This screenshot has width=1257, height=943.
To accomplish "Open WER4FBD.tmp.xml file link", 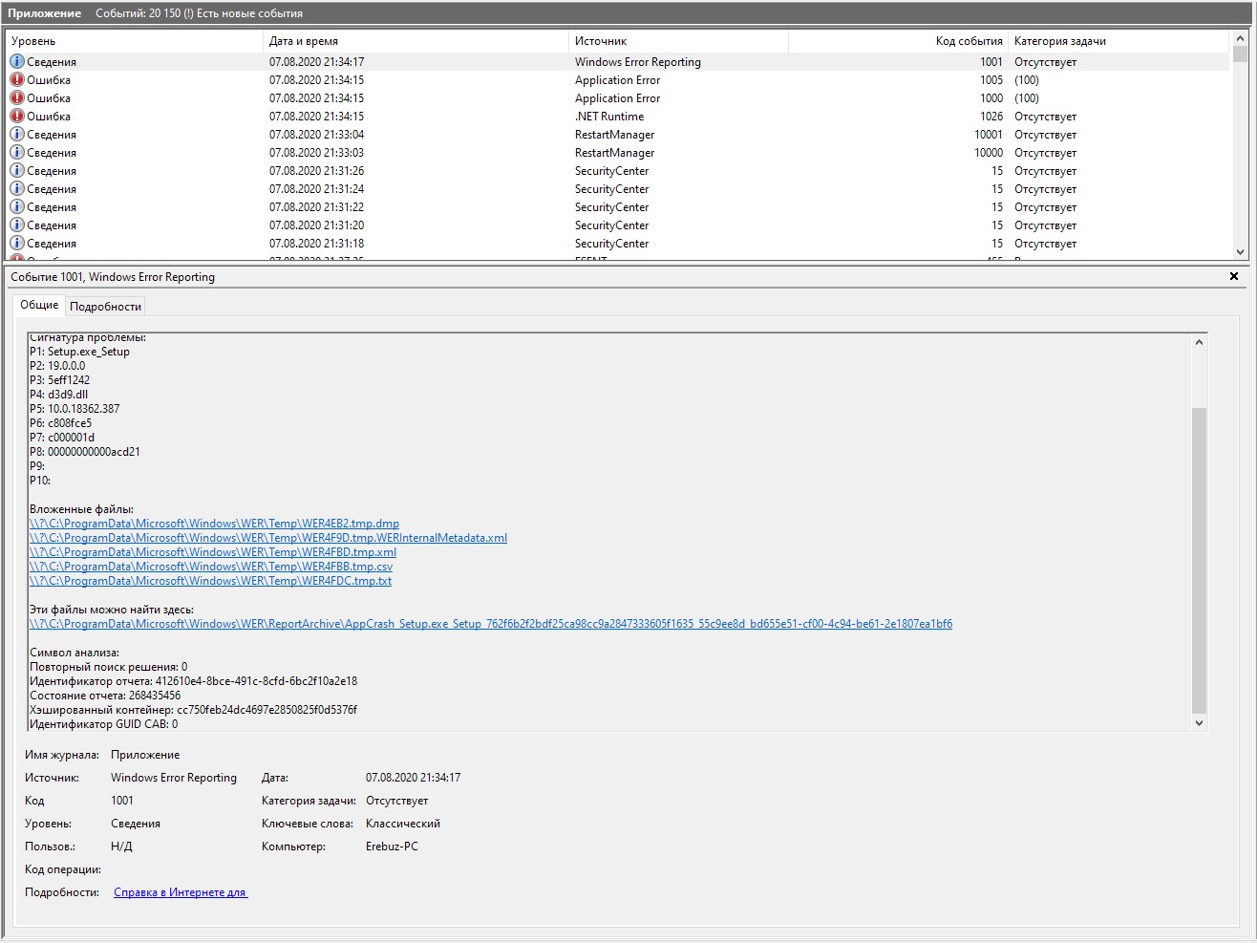I will coord(212,552).
